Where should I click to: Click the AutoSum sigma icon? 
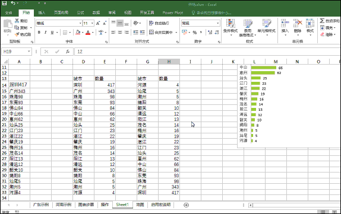pyautogui.click(x=322, y=21)
